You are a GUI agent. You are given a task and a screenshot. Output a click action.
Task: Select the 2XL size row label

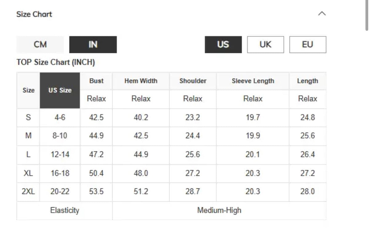click(x=28, y=192)
